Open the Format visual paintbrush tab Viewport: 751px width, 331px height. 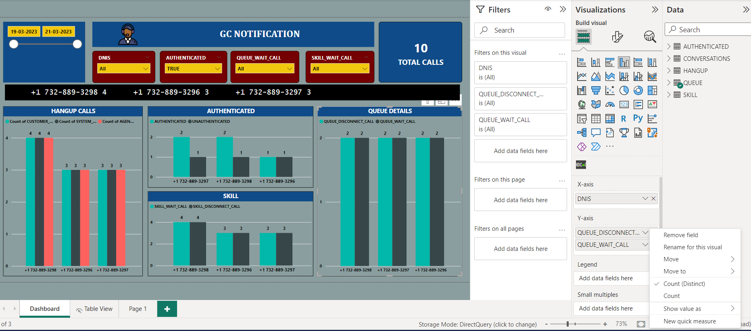pos(617,37)
